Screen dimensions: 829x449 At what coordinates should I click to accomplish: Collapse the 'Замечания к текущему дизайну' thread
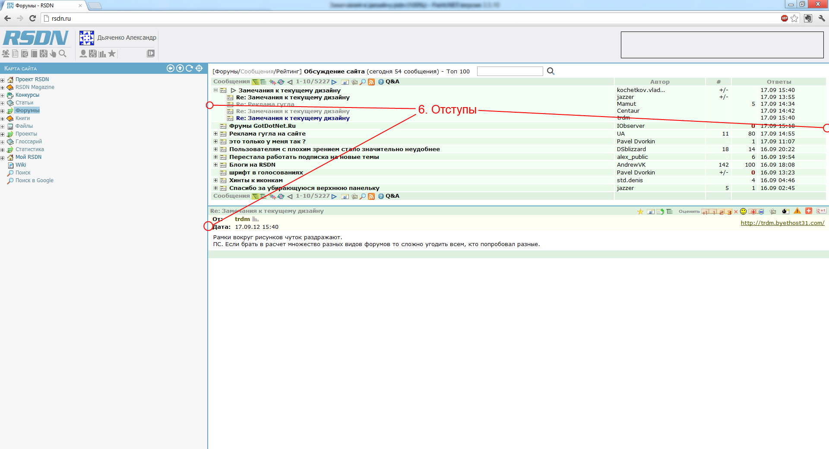click(215, 90)
